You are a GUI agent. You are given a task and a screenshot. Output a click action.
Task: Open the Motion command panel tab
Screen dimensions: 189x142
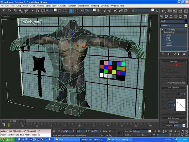(176, 17)
